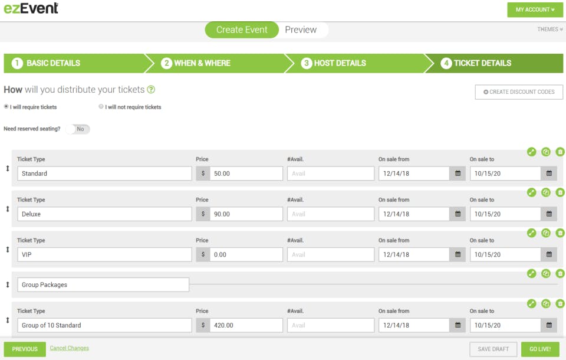Click the edit icon for Deluxe ticket

531,192
